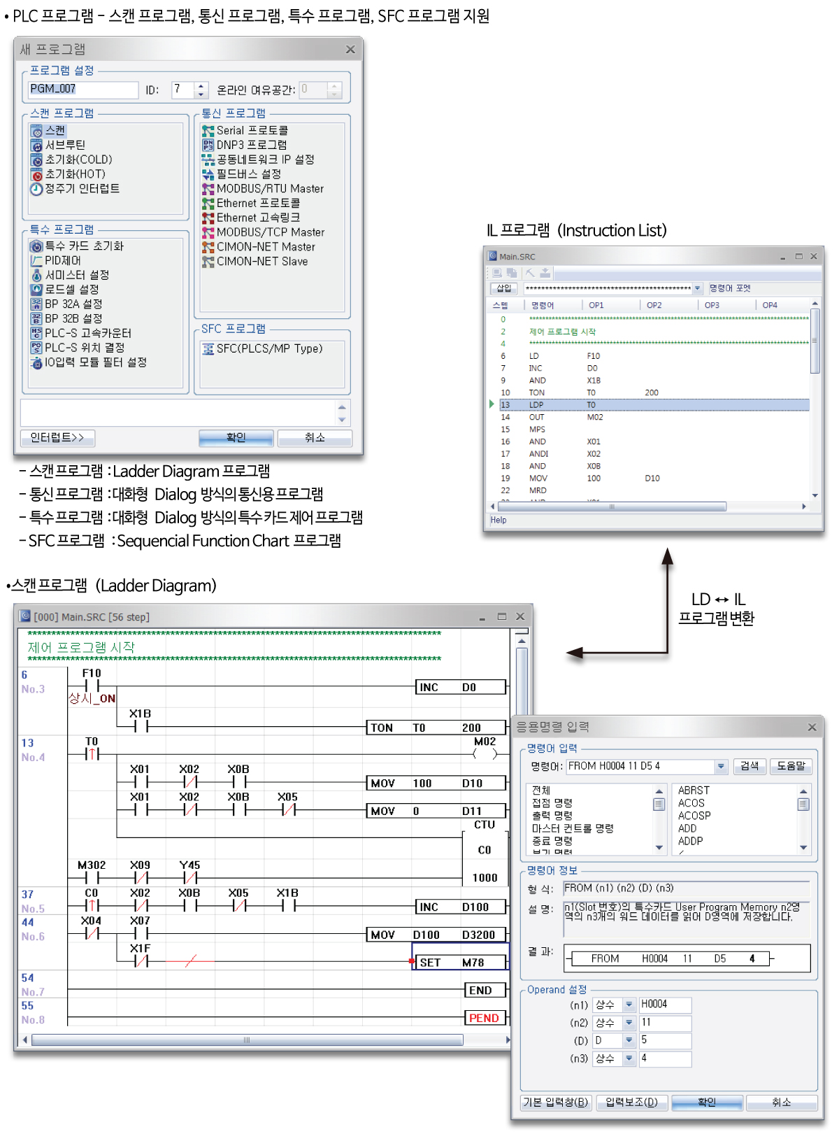
Task: Click first toolbar icon in IL Main.SRC window
Action: (496, 273)
